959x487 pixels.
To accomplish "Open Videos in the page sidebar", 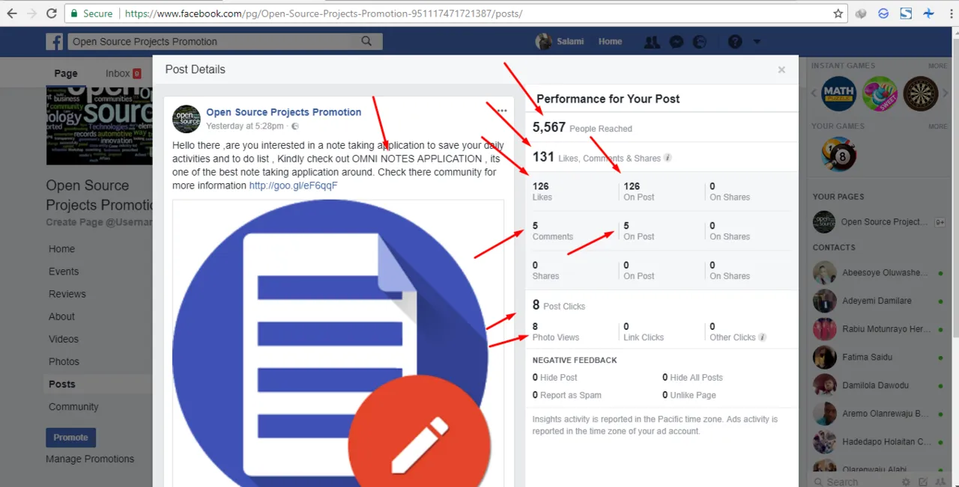I will (64, 339).
